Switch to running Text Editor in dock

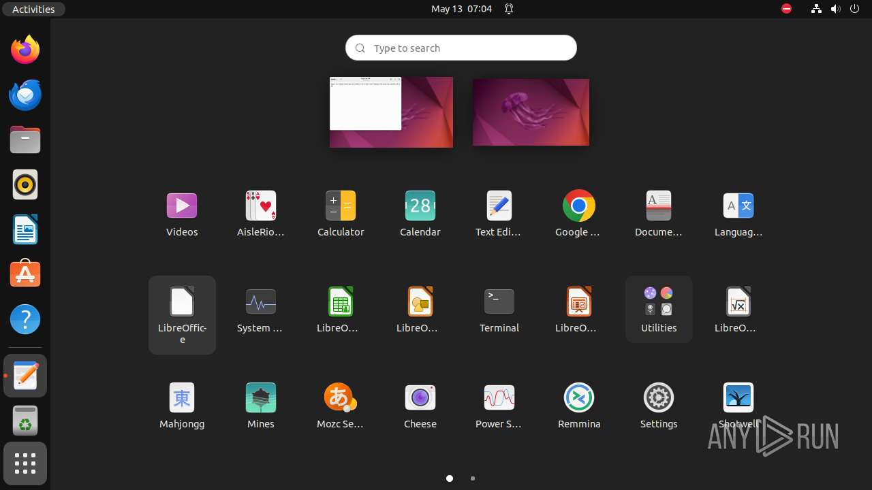tap(25, 376)
